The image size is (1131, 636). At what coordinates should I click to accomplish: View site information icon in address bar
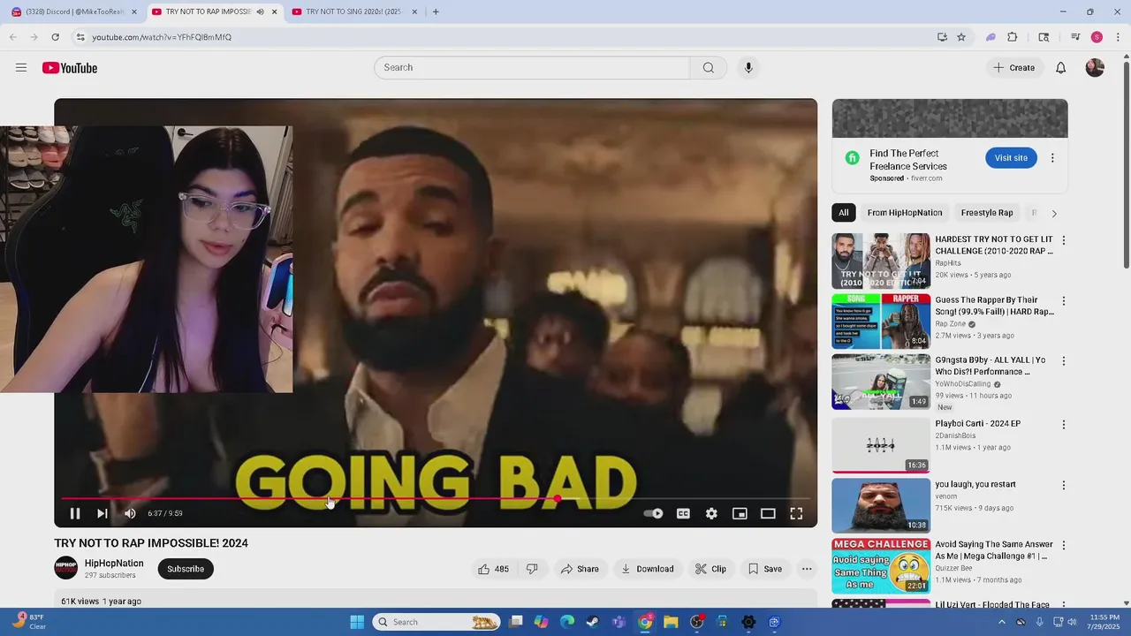click(80, 37)
